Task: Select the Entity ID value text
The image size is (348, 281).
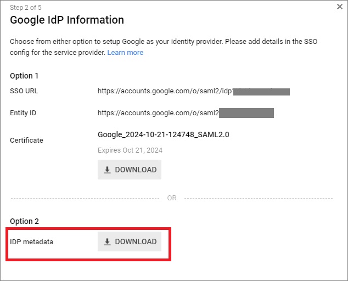Action: [158, 113]
